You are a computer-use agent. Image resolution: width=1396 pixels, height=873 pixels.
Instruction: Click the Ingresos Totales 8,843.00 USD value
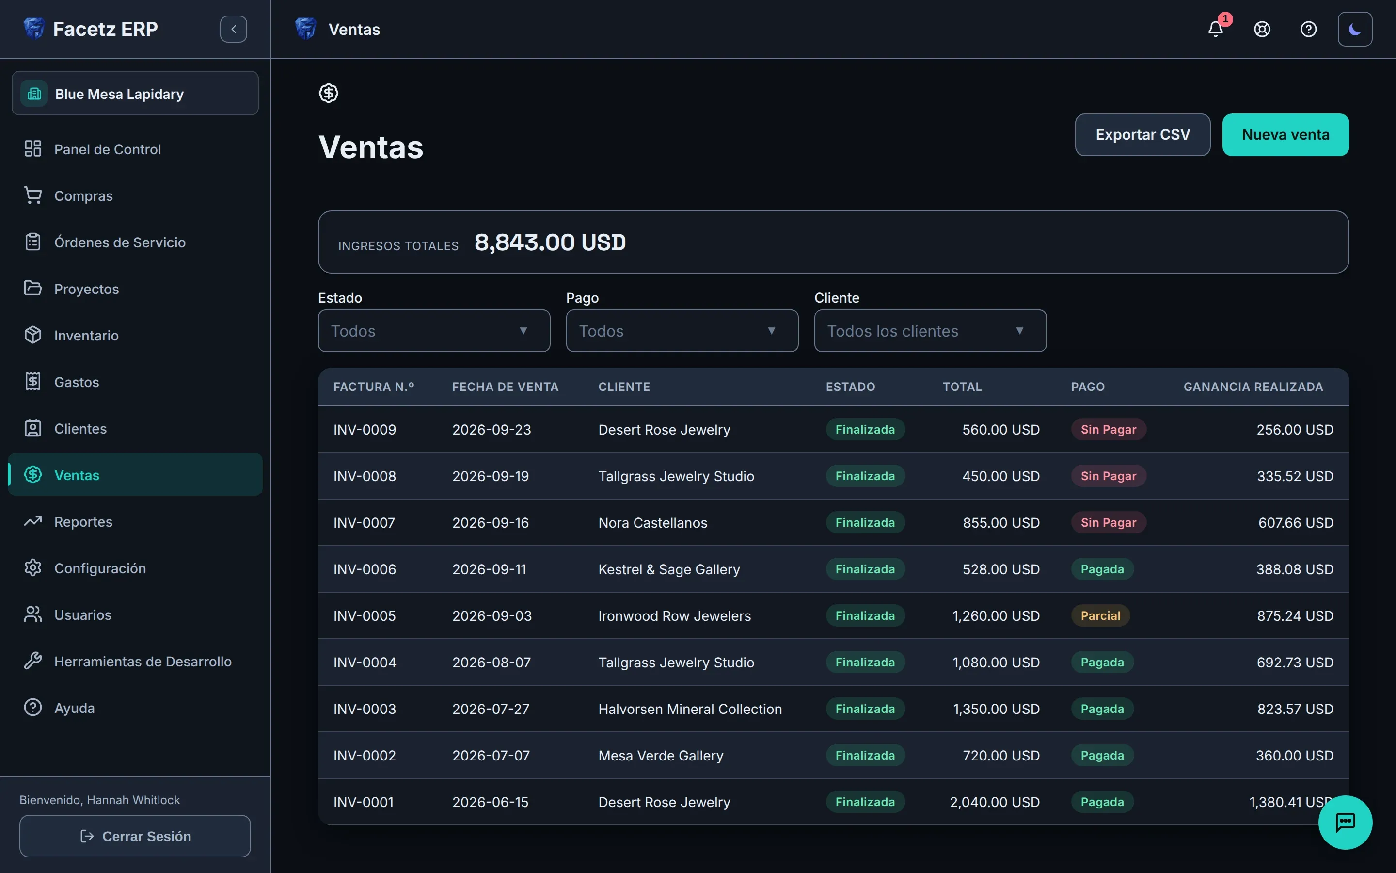(550, 242)
